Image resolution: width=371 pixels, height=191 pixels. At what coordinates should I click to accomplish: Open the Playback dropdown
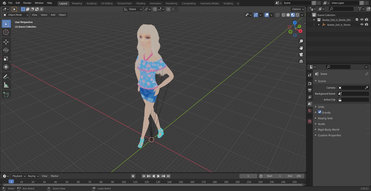pyautogui.click(x=19, y=176)
